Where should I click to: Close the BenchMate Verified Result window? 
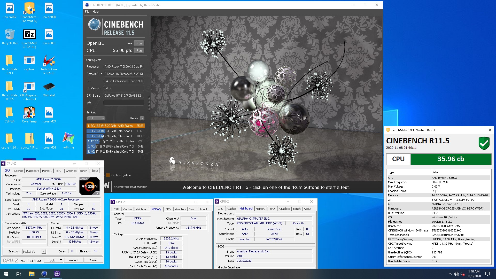pos(490,130)
